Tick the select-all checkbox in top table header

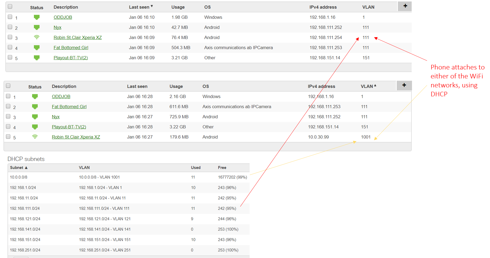(x=10, y=6)
